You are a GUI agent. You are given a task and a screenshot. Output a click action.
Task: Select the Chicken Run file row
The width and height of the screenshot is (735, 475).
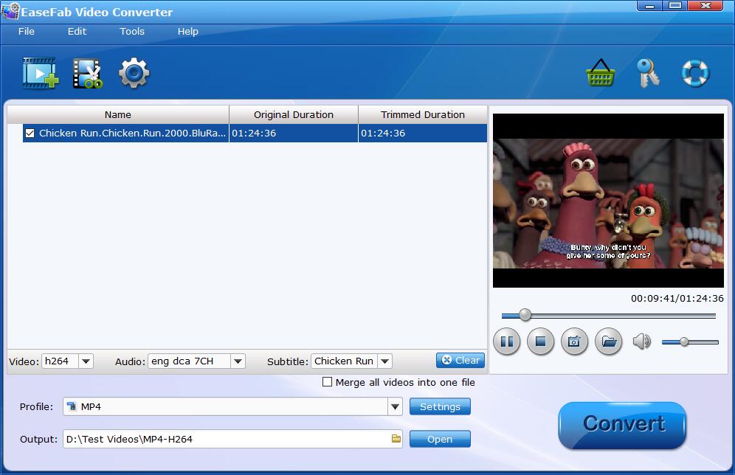coord(255,133)
